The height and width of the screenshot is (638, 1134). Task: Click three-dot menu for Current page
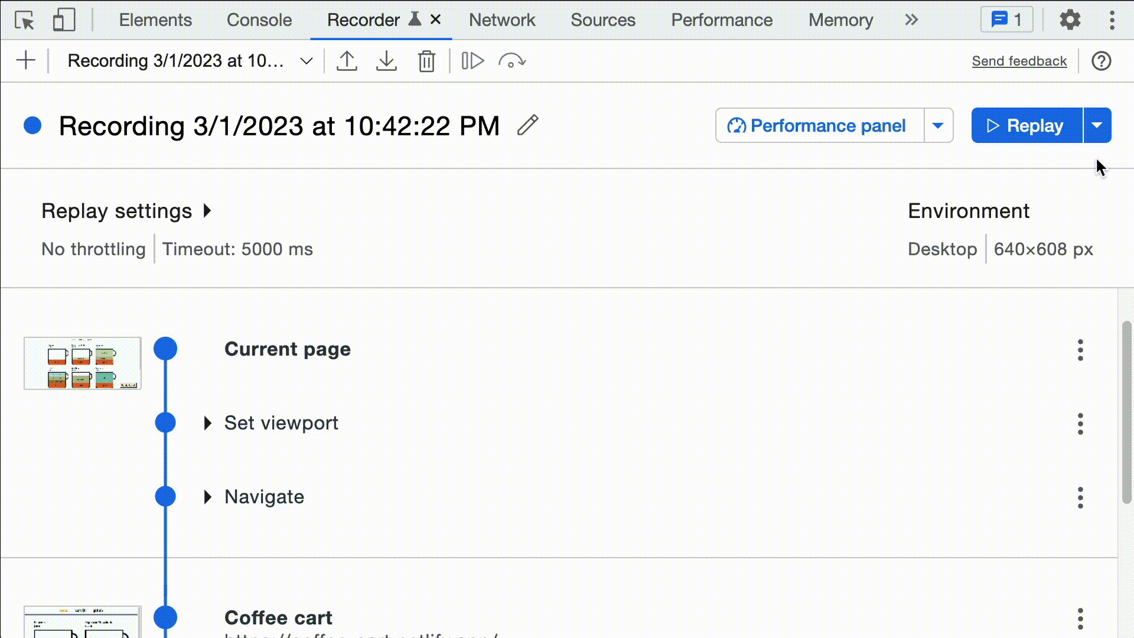1080,349
